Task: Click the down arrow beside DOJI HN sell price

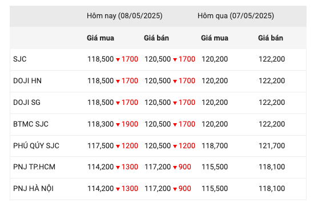Action: (x=175, y=81)
